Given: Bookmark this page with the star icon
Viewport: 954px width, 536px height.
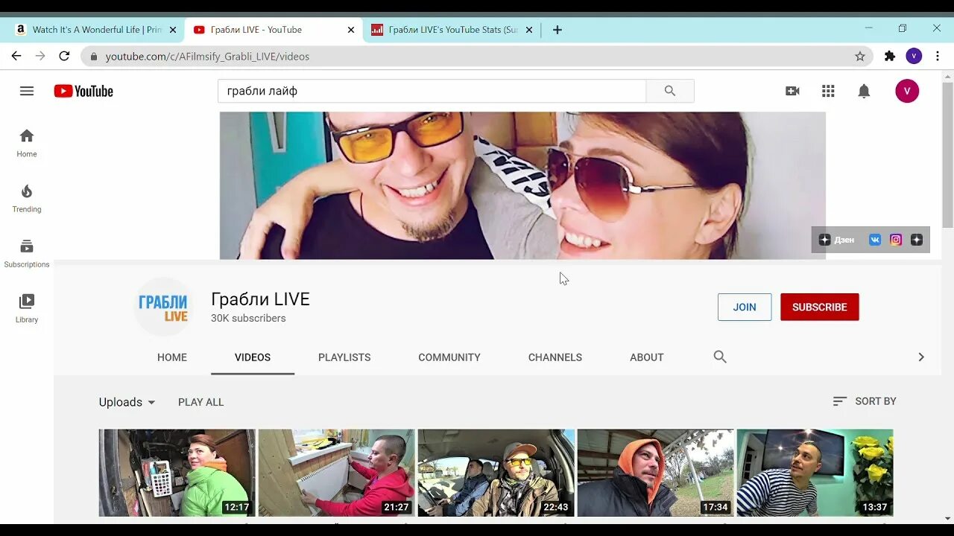Looking at the screenshot, I should coord(859,56).
